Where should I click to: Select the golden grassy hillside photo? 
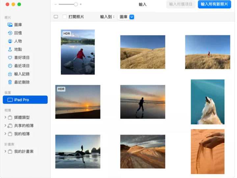[143, 52]
